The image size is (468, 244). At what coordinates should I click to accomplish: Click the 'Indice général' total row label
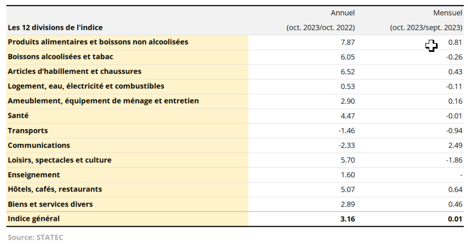point(34,219)
